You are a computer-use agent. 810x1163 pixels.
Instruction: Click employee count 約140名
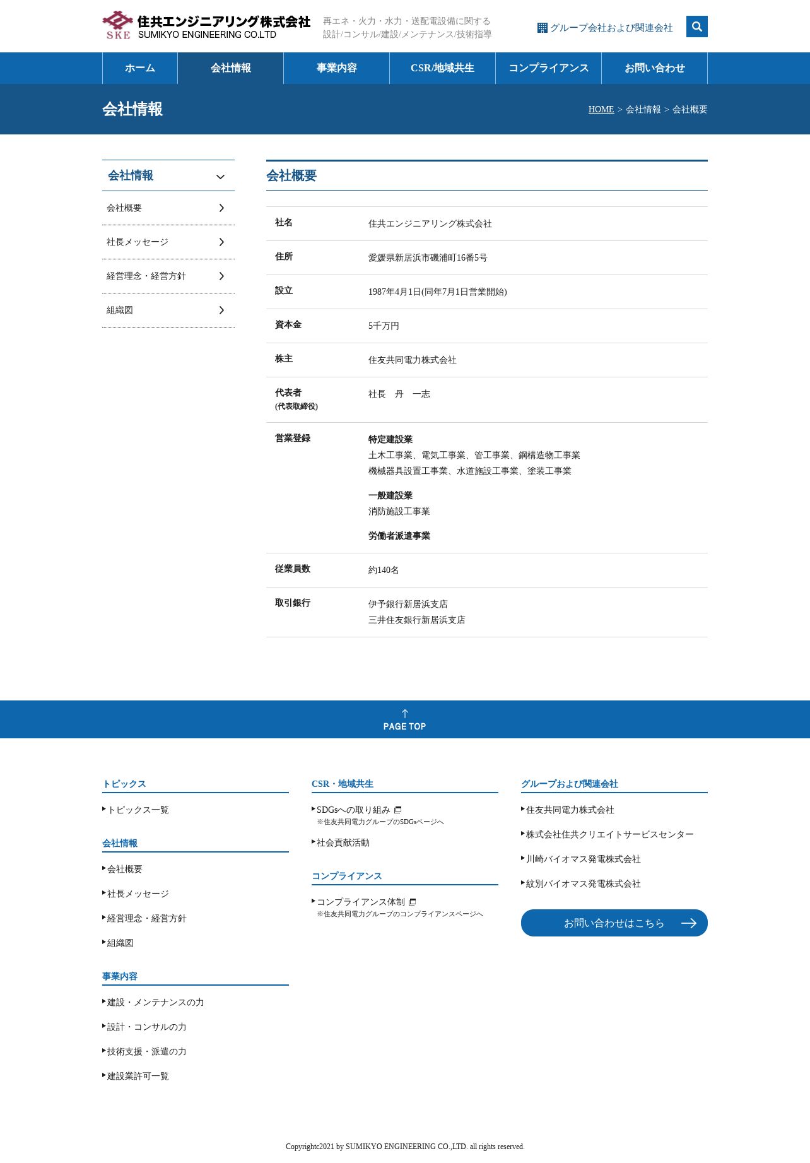coord(384,570)
